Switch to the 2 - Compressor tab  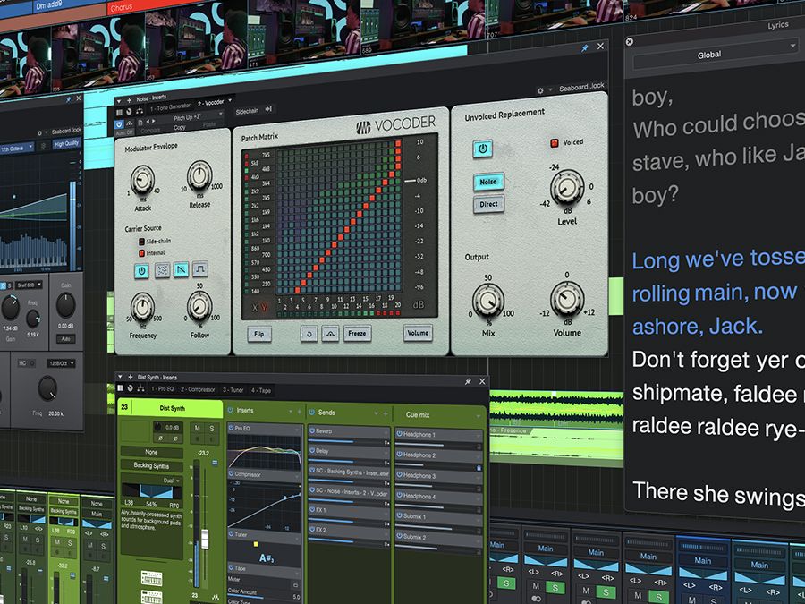click(198, 389)
